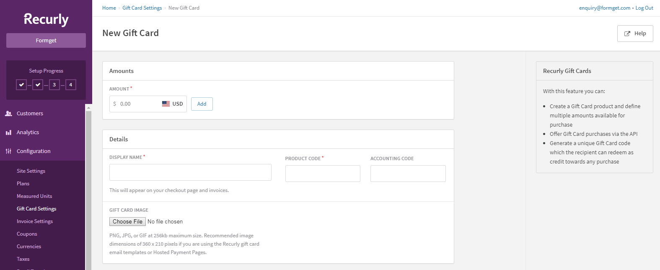Open Measured Units in sidebar
Screen dimensions: 660x270
tap(34, 196)
